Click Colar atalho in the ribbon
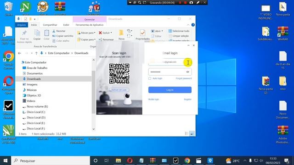 (x=61, y=41)
